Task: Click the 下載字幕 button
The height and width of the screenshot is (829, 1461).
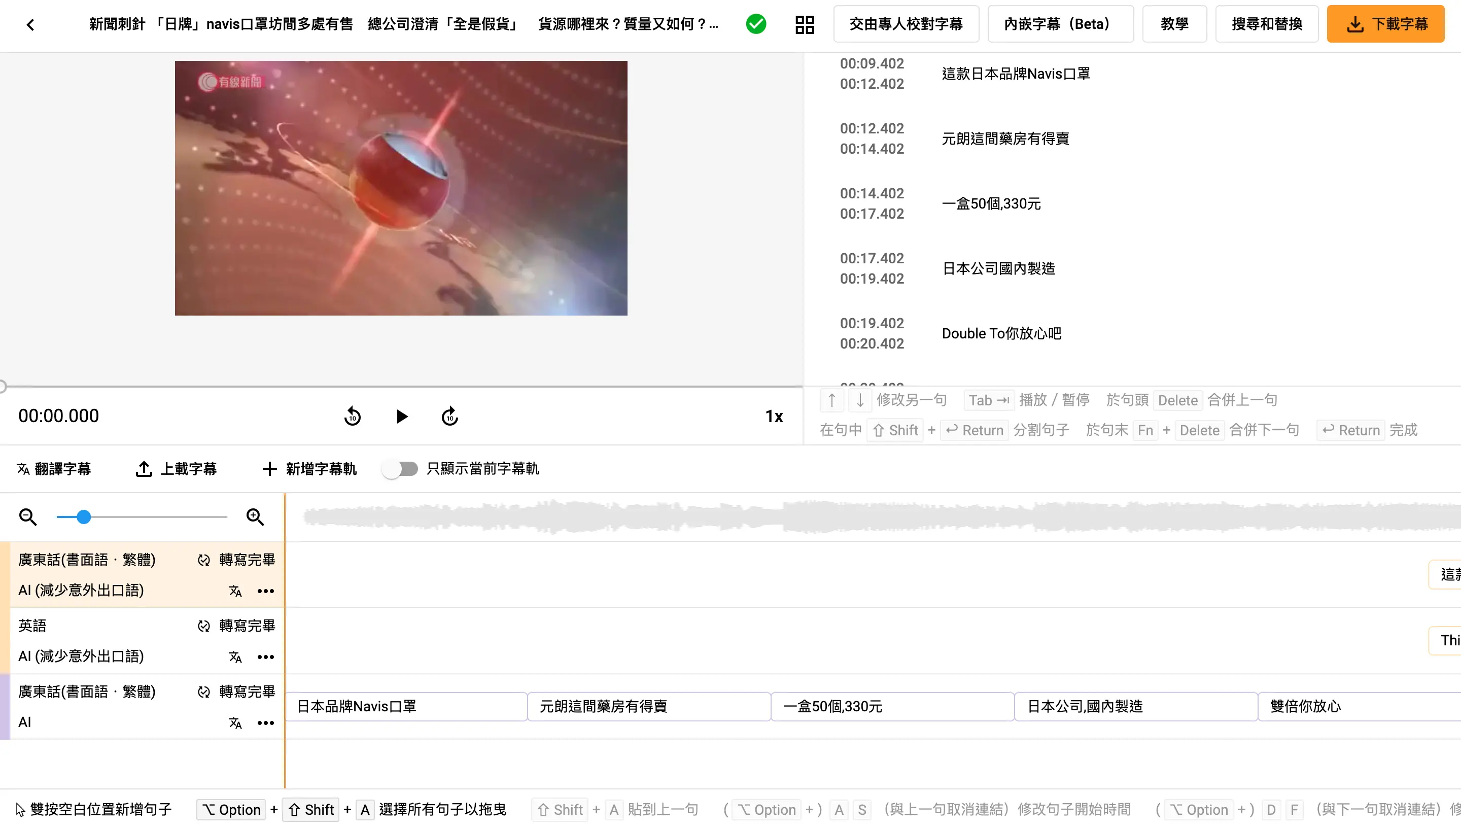Action: (x=1385, y=24)
